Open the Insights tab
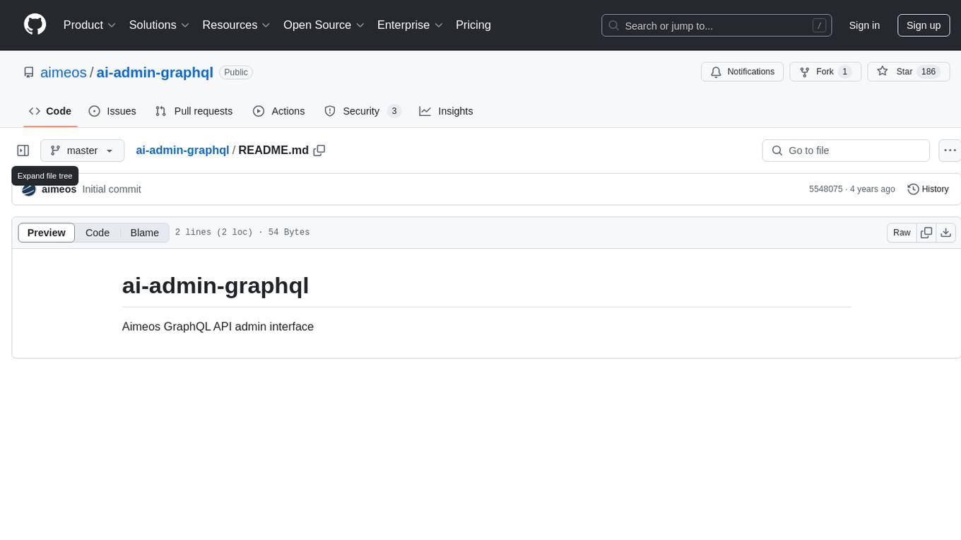Viewport: 961px width, 540px height. [x=446, y=111]
